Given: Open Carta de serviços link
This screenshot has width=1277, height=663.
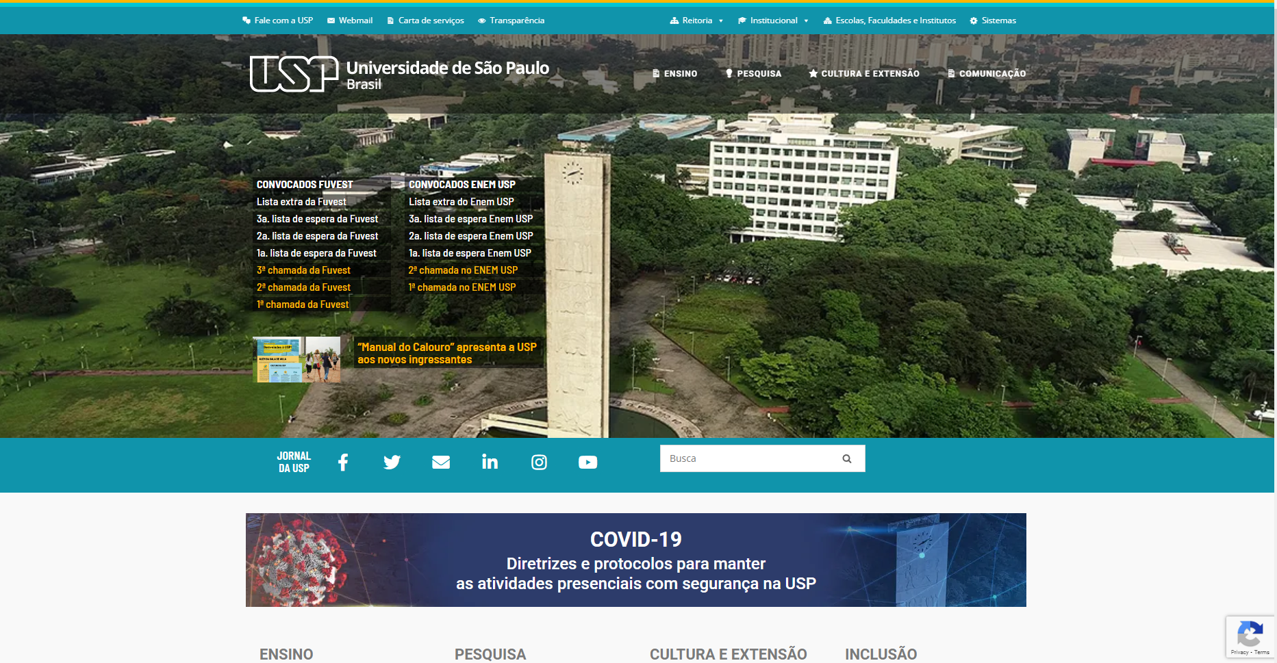Looking at the screenshot, I should click(425, 21).
